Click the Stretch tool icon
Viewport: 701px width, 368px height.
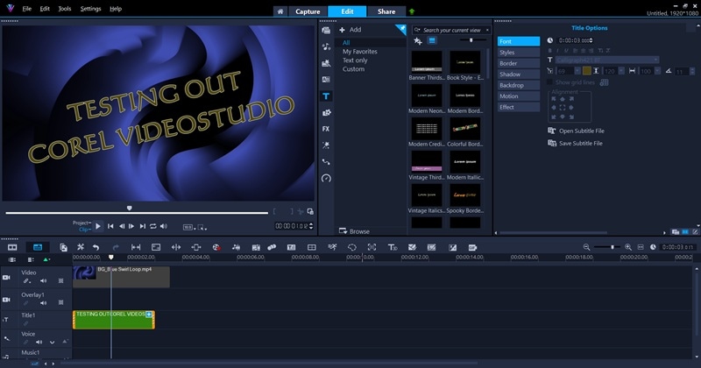point(156,247)
